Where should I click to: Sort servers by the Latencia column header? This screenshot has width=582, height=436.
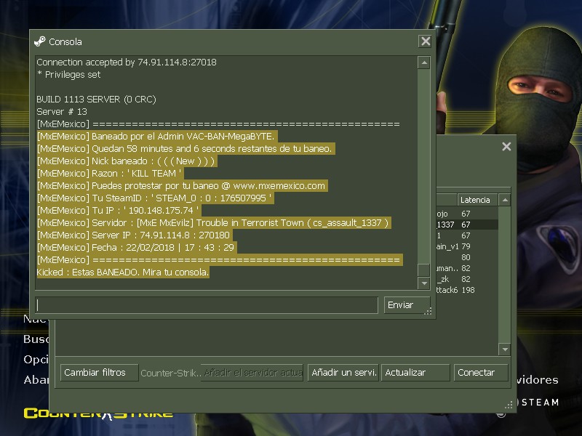click(477, 200)
